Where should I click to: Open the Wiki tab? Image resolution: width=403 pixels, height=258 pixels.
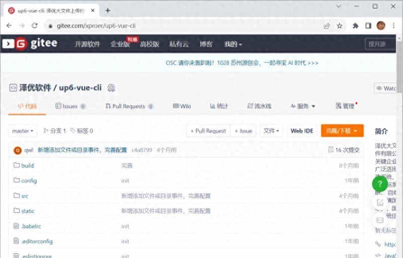click(x=182, y=106)
